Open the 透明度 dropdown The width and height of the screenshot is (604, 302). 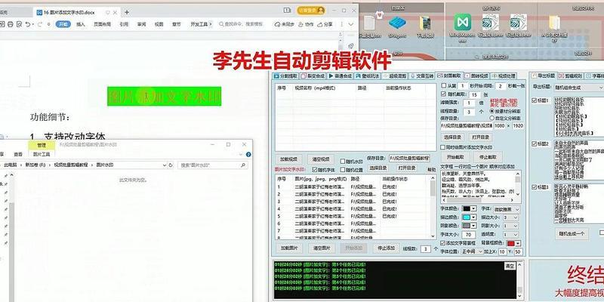point(510,235)
